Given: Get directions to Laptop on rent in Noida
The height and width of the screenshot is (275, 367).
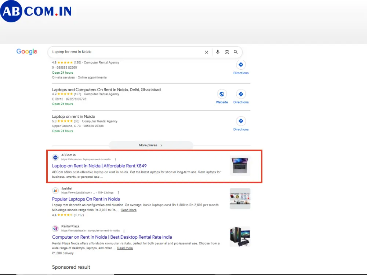Looking at the screenshot, I should pyautogui.click(x=241, y=124).
